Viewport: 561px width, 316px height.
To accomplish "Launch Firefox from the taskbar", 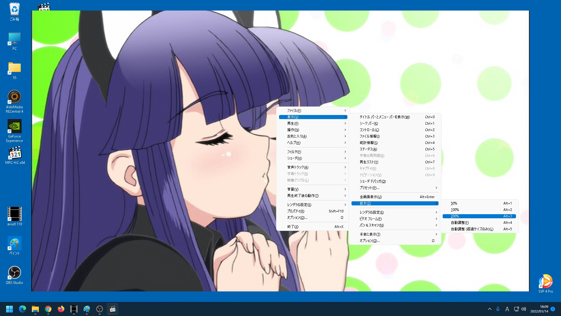I will click(61, 309).
